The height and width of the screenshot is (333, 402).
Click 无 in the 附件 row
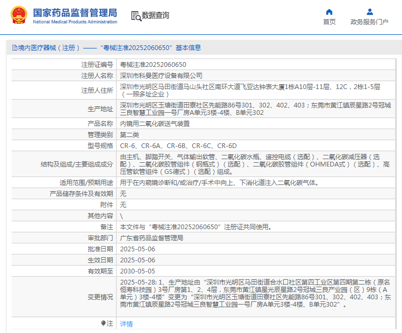pyautogui.click(x=123, y=204)
